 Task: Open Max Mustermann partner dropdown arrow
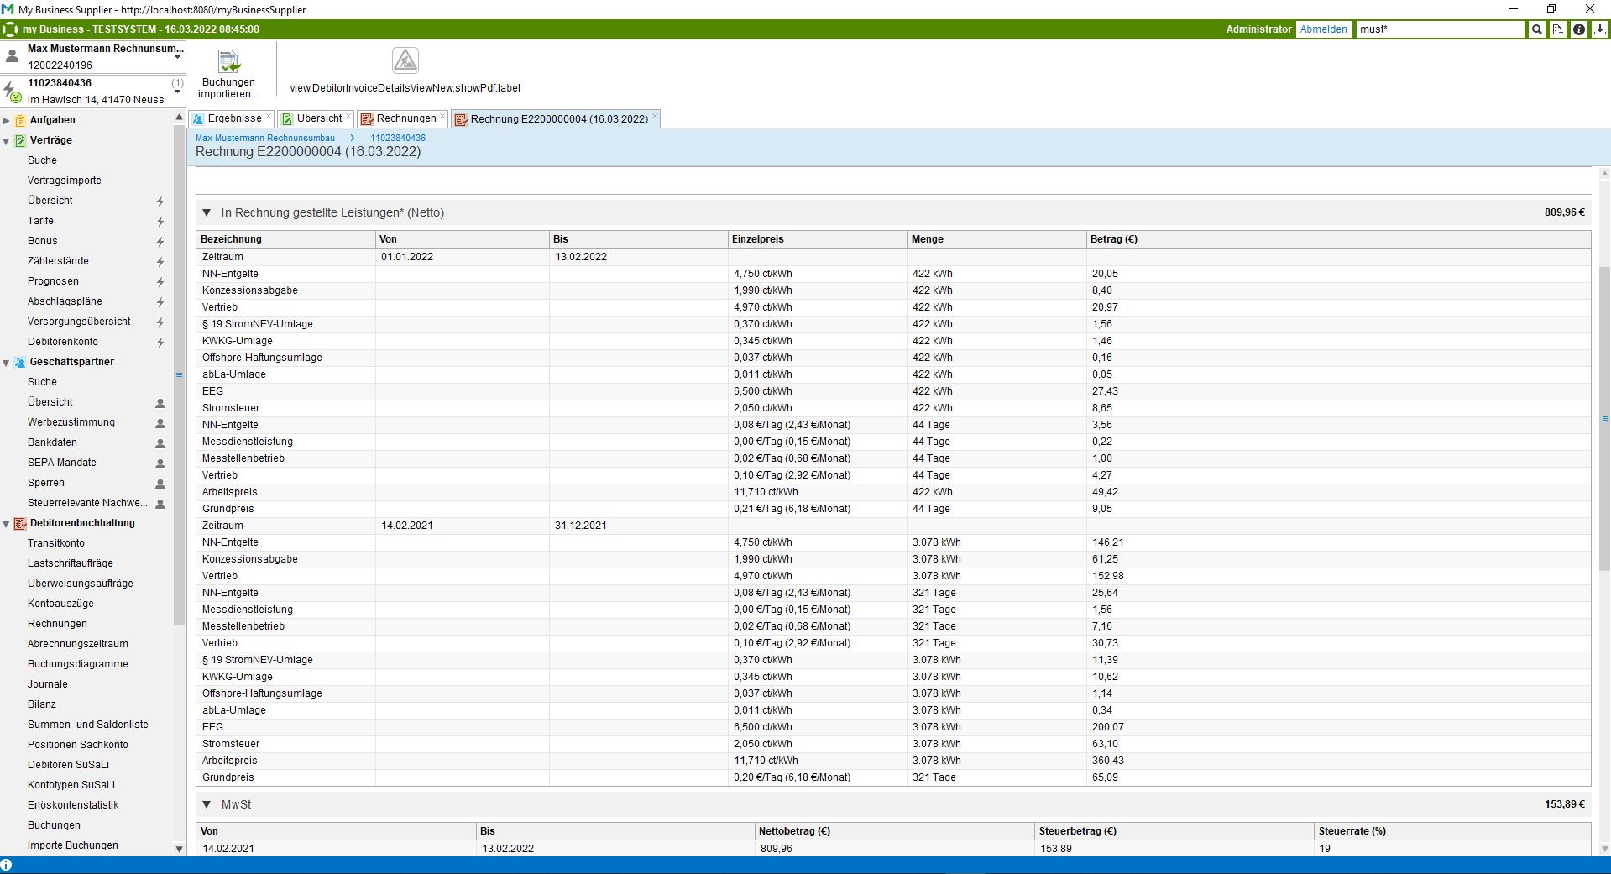click(177, 57)
